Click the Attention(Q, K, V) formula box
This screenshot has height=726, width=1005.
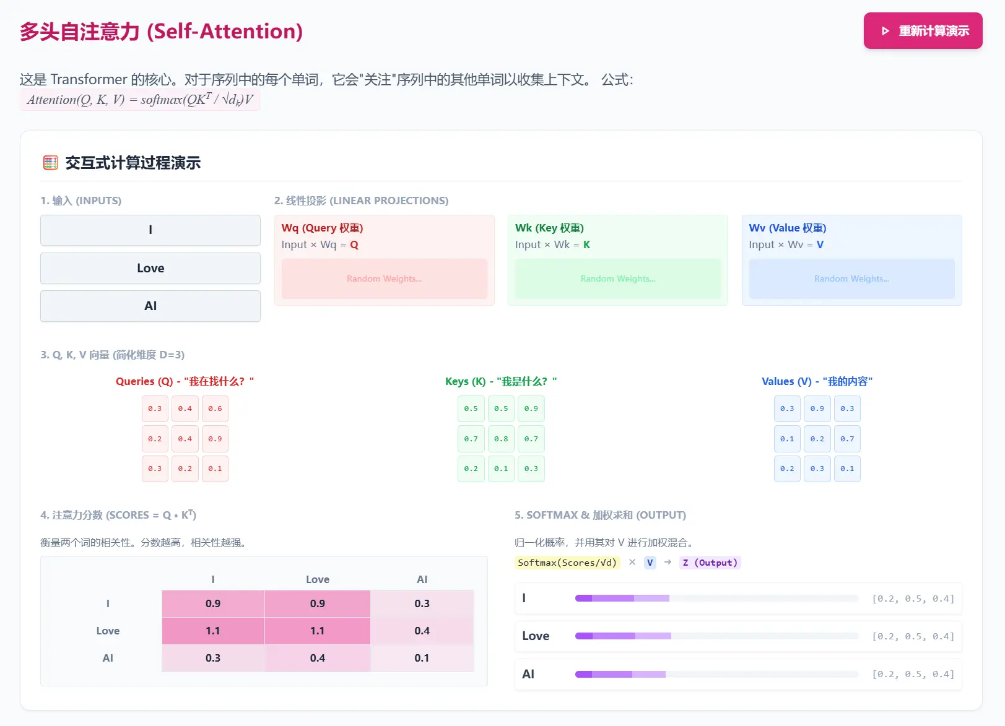140,100
